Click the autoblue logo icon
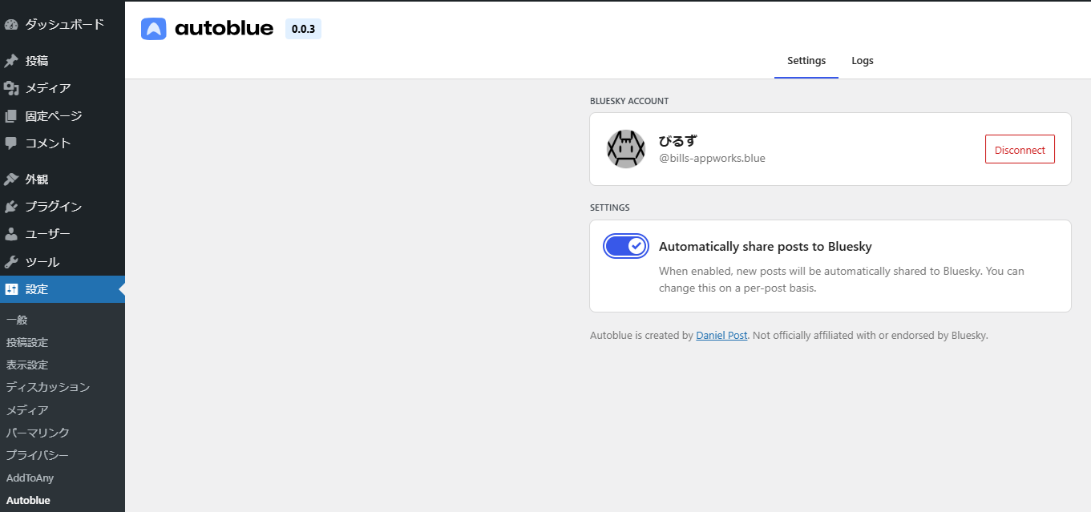The image size is (1091, 512). point(153,29)
